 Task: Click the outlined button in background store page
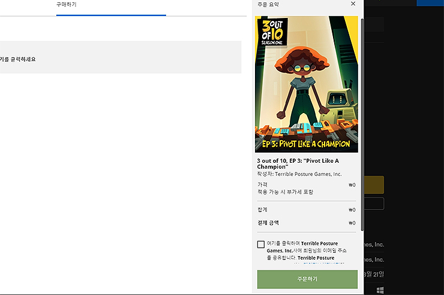click(x=374, y=203)
